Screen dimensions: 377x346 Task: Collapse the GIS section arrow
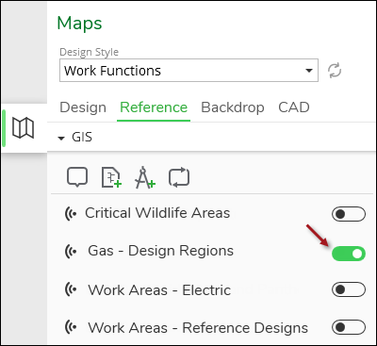[x=61, y=139]
